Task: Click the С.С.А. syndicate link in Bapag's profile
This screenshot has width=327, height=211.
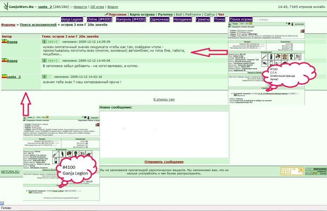Action: [272, 94]
